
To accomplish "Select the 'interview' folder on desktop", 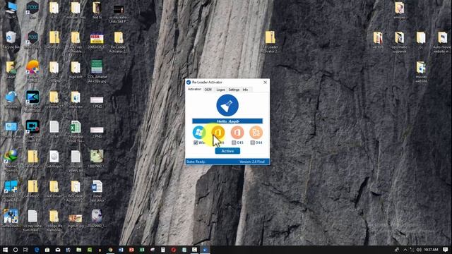I will tap(76, 99).
